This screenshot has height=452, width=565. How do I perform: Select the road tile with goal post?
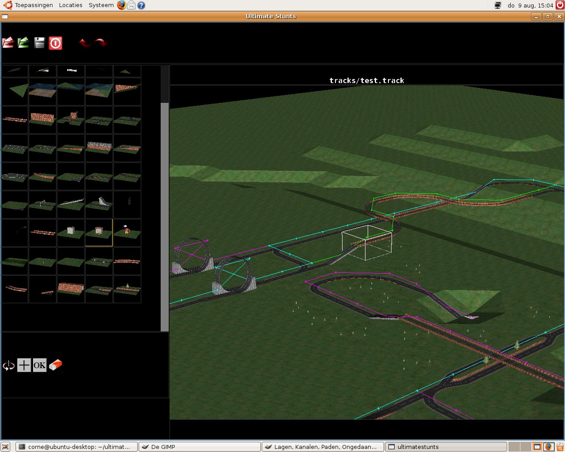(42, 204)
